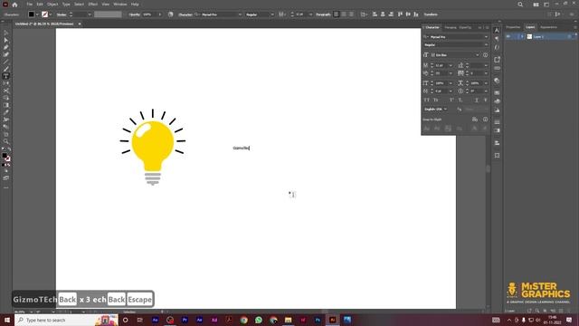This screenshot has width=579, height=326.
Task: Open stroke color dropdown arrow in control bar
Action: (51, 14)
